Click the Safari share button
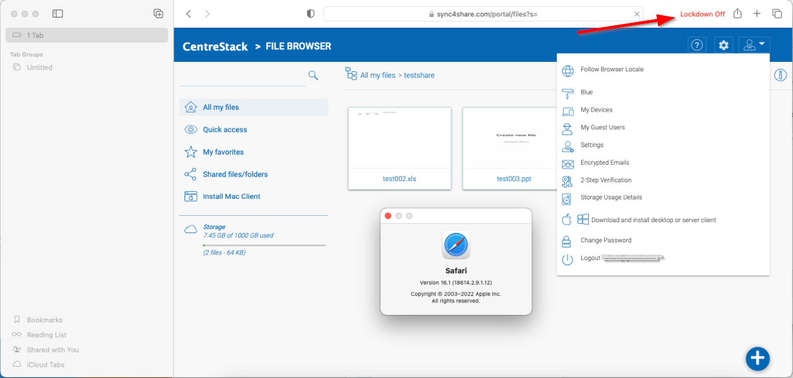The width and height of the screenshot is (793, 378). pos(737,13)
